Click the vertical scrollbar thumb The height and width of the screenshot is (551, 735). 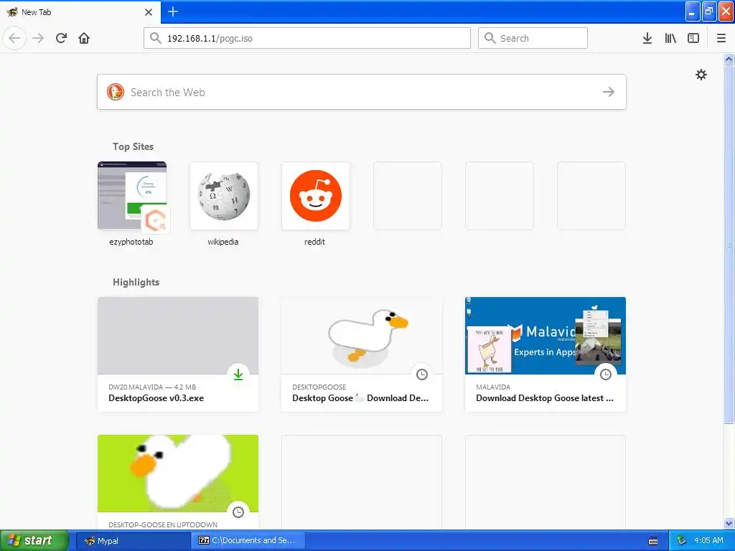(x=729, y=244)
